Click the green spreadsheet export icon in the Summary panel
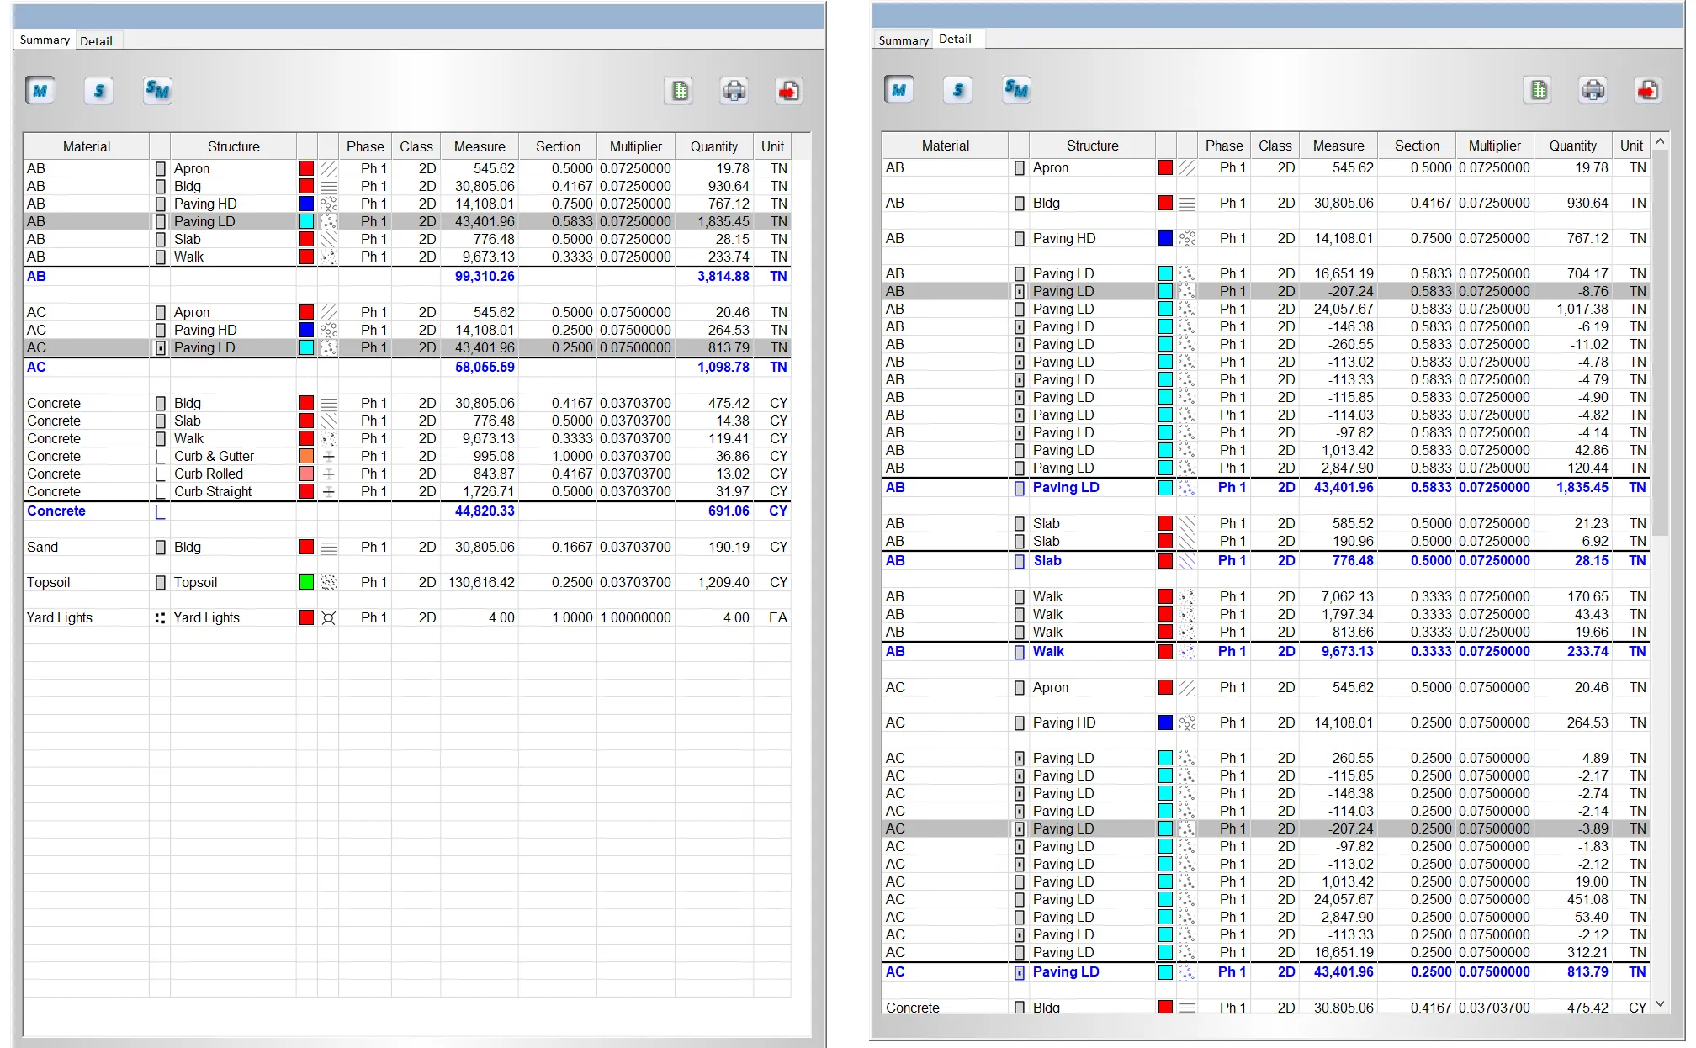The image size is (1696, 1048). pos(680,91)
